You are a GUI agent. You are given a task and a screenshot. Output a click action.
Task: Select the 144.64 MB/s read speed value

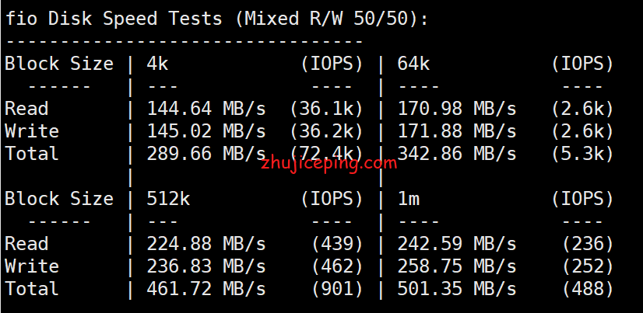click(206, 109)
